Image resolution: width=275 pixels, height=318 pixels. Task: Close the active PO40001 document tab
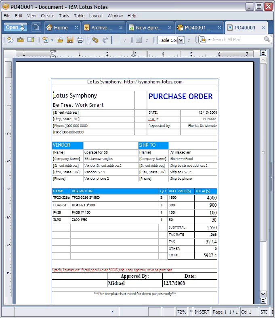click(x=263, y=27)
